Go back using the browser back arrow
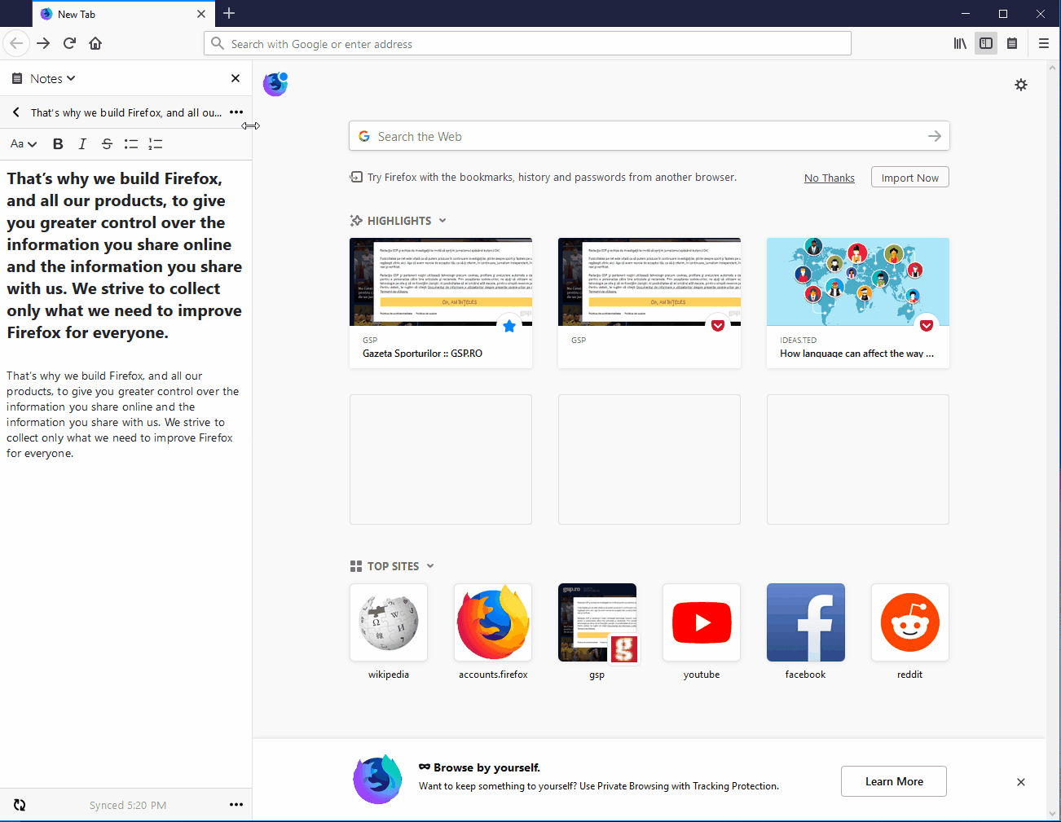 16,43
